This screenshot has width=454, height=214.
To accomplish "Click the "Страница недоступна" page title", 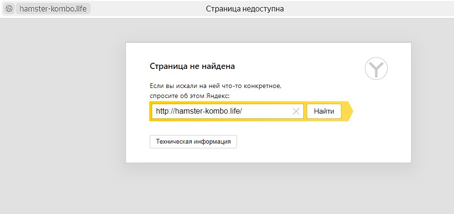I will [245, 9].
